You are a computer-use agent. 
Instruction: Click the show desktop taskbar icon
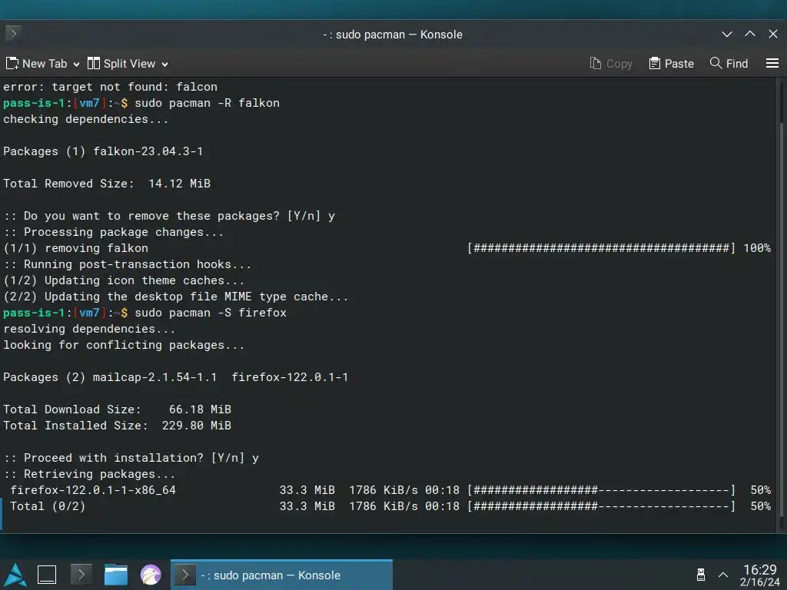pos(47,575)
